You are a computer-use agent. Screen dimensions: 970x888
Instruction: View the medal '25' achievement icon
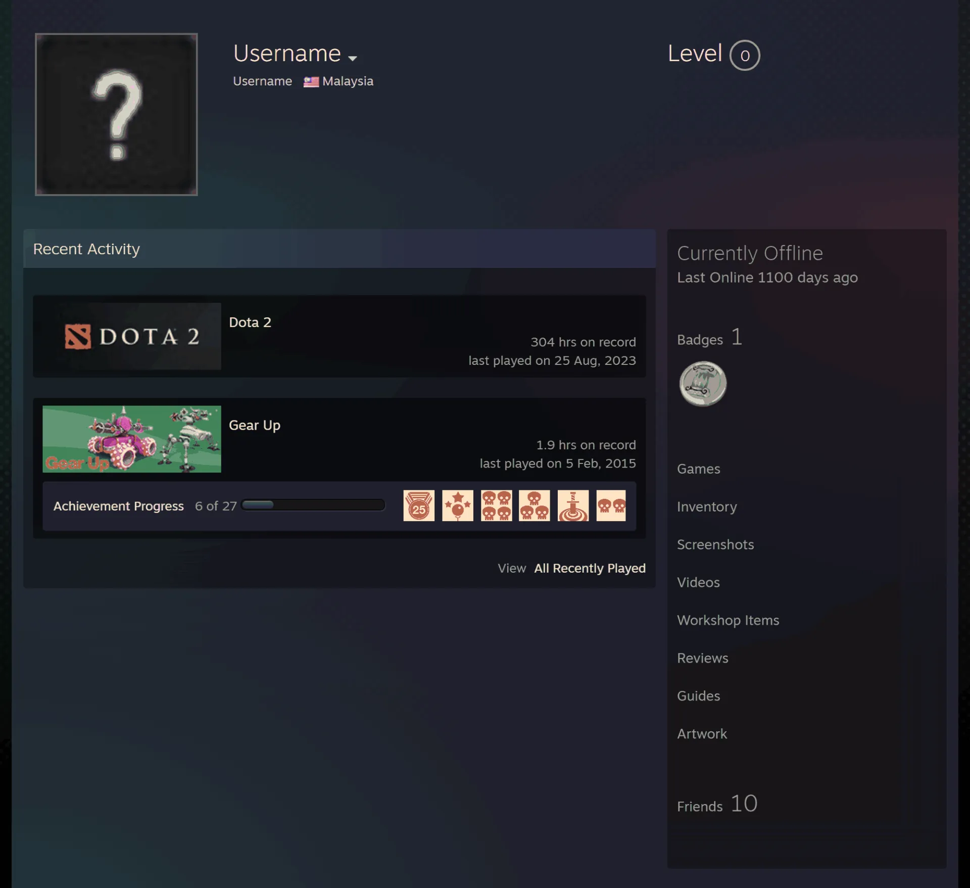coord(419,505)
